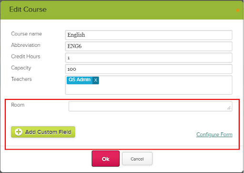The height and width of the screenshot is (173, 244).
Task: Click the Add Custom Field text label
Action: [x=48, y=132]
